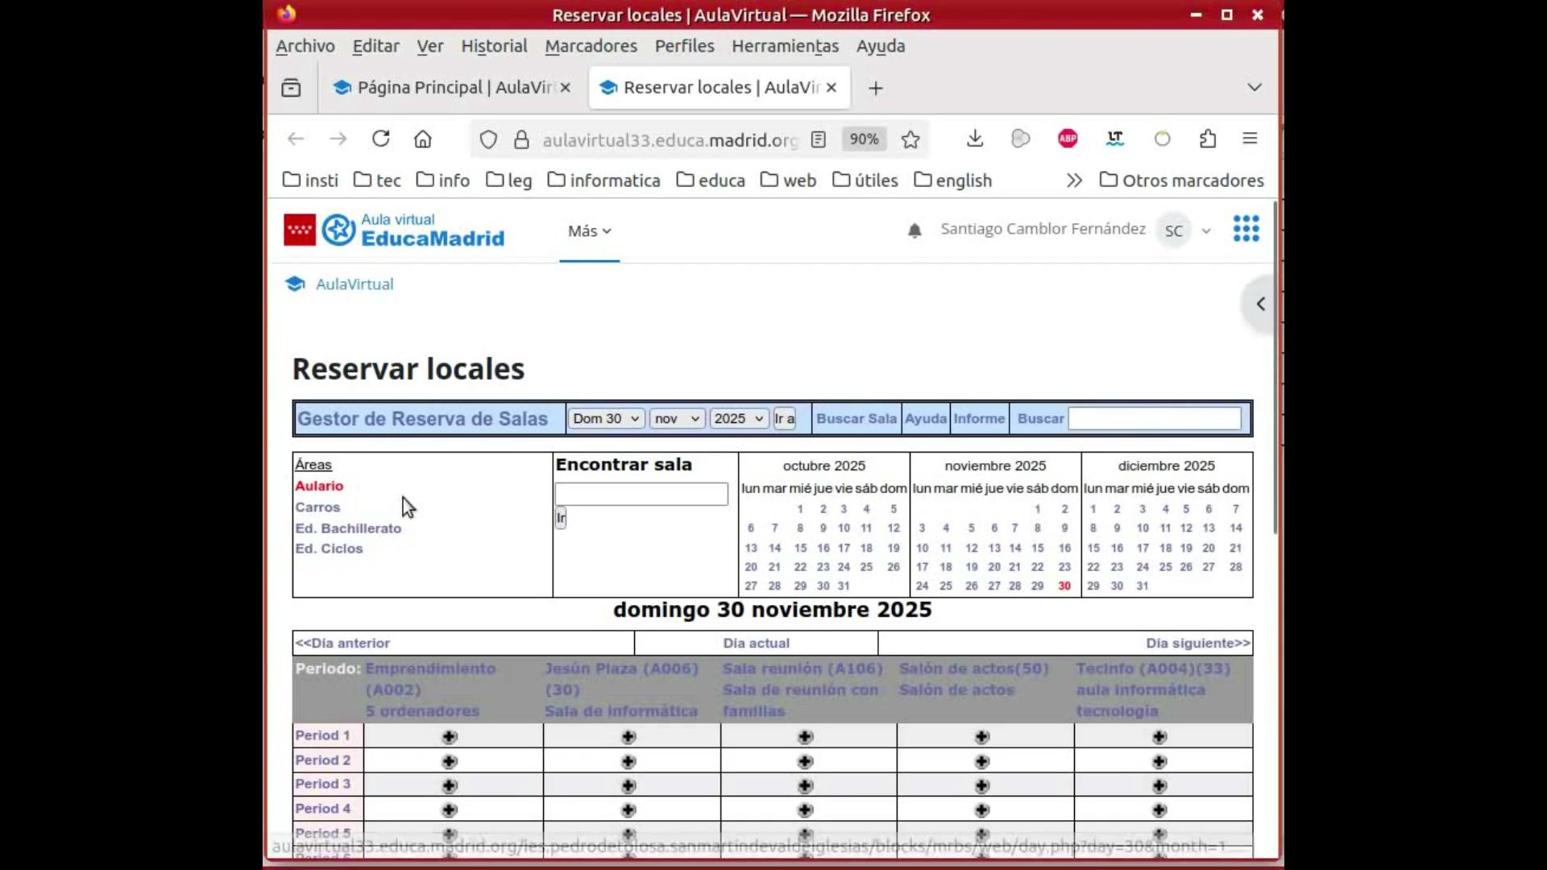Open the notifications bell icon

(x=915, y=230)
